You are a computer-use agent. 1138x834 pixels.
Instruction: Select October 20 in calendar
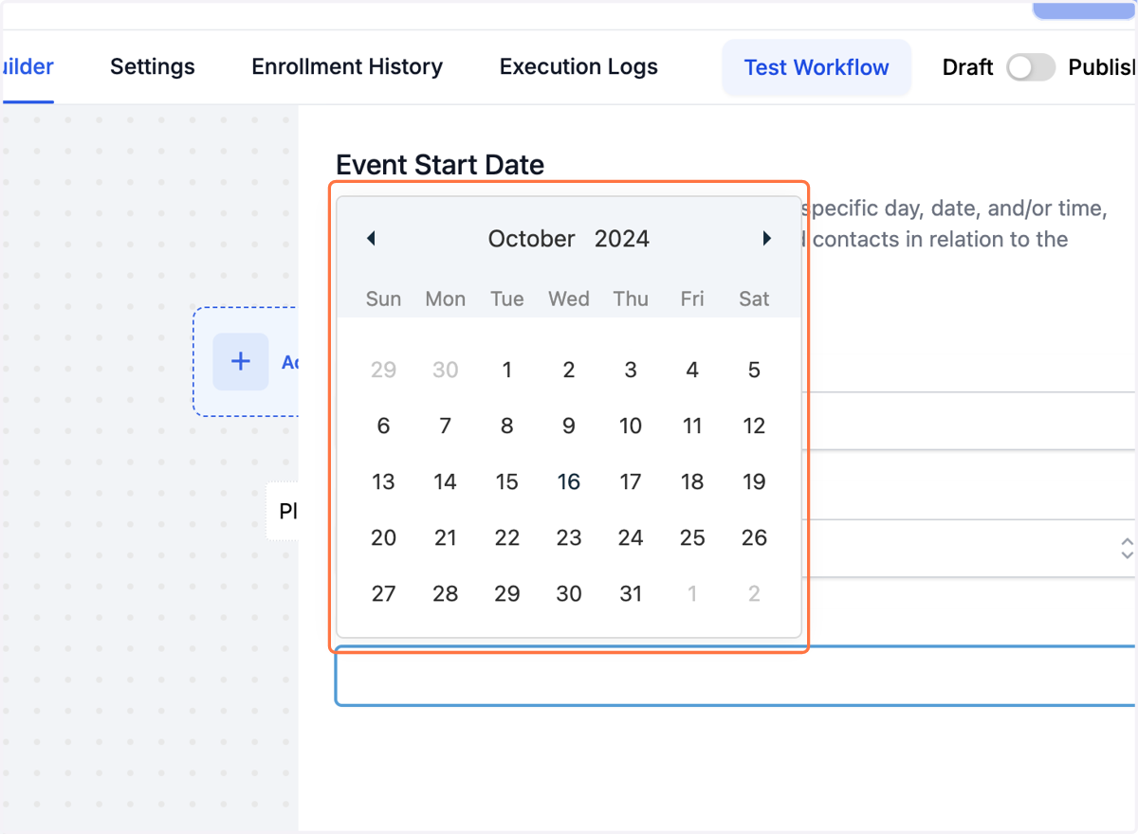[x=383, y=537]
